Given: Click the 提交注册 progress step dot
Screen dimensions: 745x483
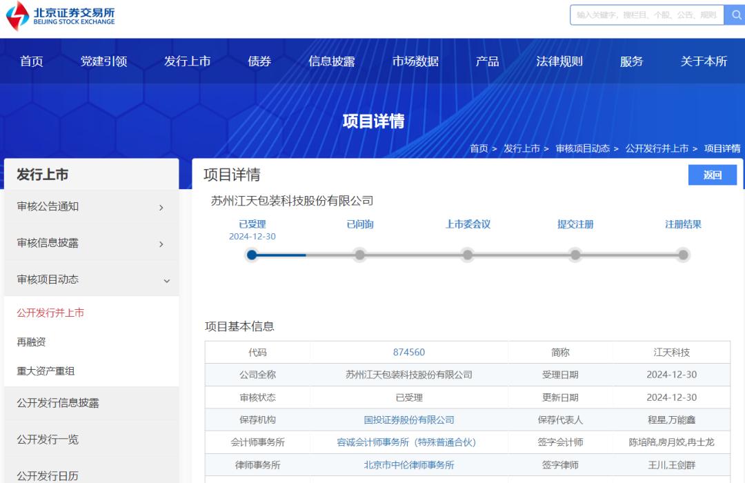Looking at the screenshot, I should tap(575, 255).
